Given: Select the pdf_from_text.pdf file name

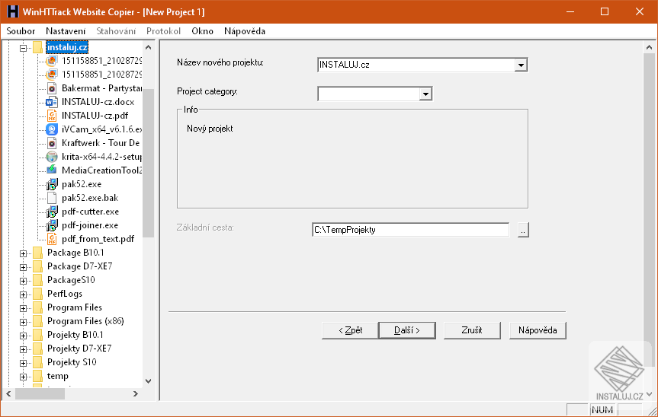Looking at the screenshot, I should 98,239.
